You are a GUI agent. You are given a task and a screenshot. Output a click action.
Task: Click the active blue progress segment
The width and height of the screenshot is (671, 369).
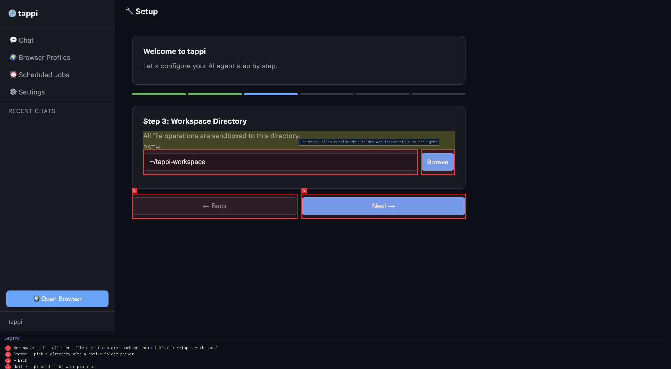point(271,94)
